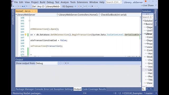The height and width of the screenshot is (95, 169).
Task: Expand the www folder node
Action: click(144, 47)
